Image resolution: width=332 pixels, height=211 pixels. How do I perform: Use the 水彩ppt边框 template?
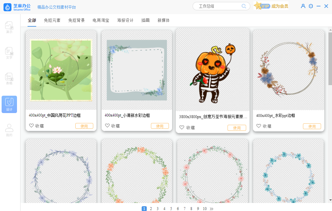tap(312, 126)
